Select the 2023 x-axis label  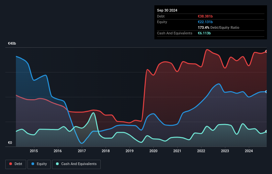click(225, 151)
